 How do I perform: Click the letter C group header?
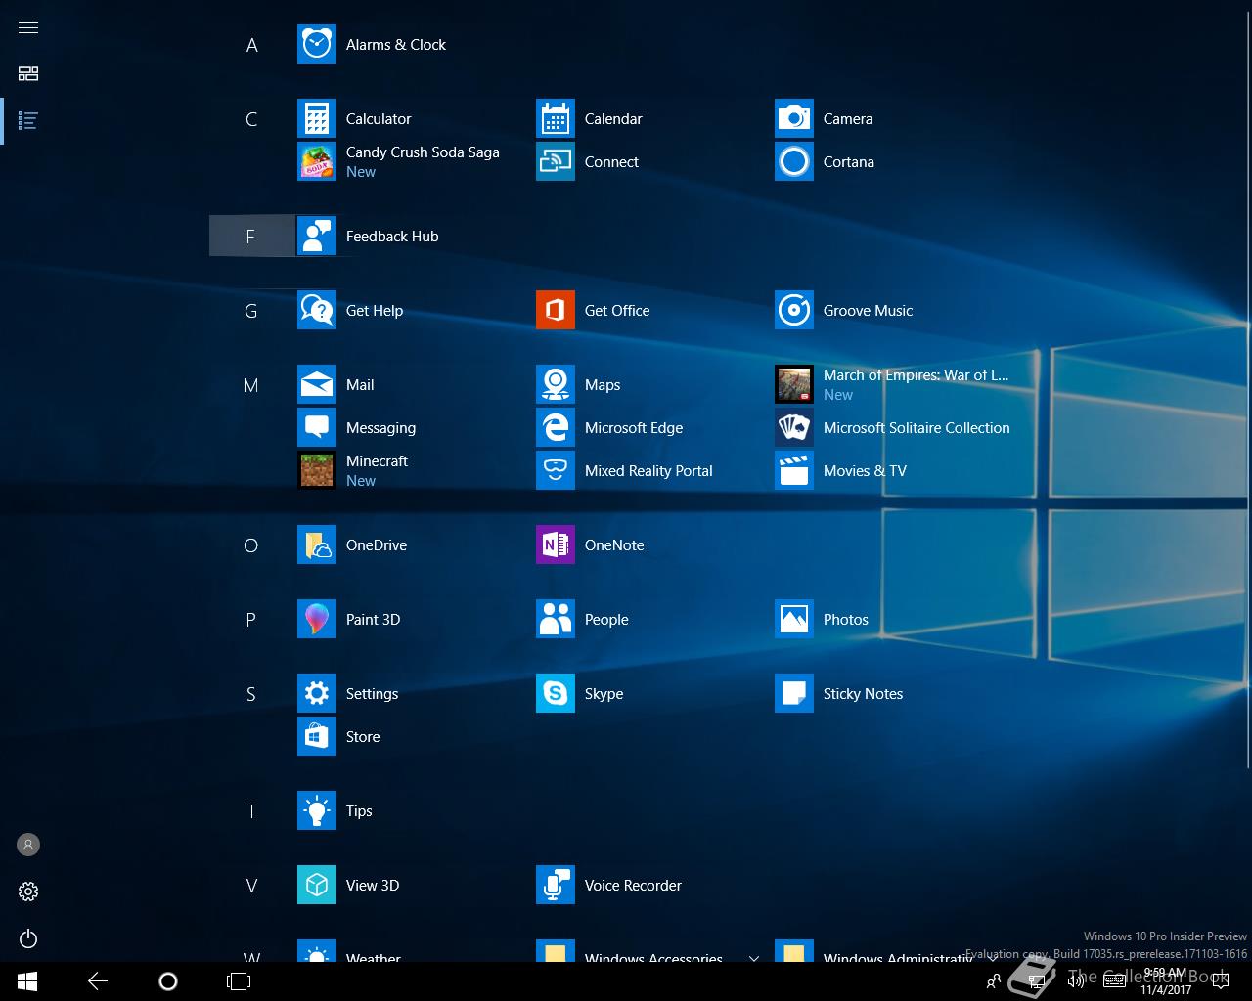click(251, 119)
